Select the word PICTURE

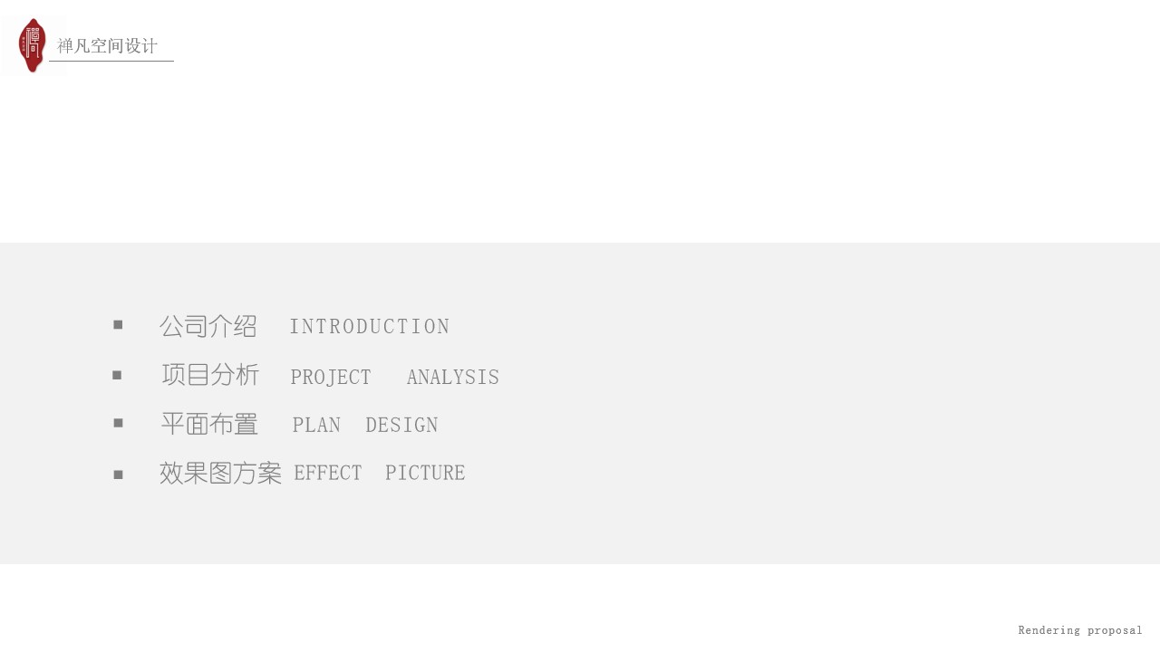[x=425, y=474]
